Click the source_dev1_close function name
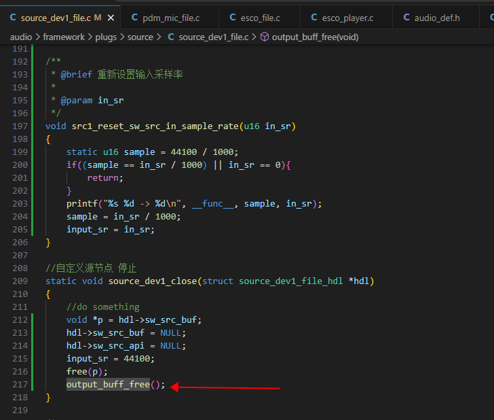The image size is (494, 420). click(x=153, y=281)
